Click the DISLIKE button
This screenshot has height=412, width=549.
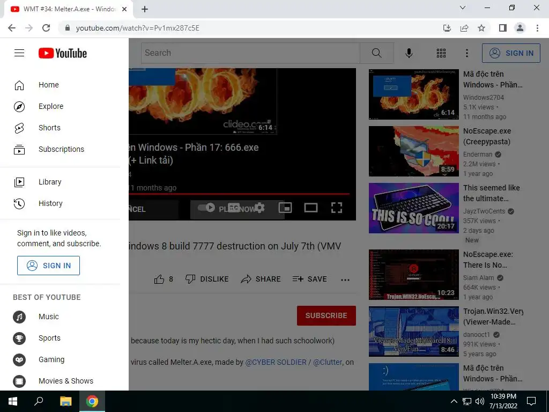click(x=207, y=279)
